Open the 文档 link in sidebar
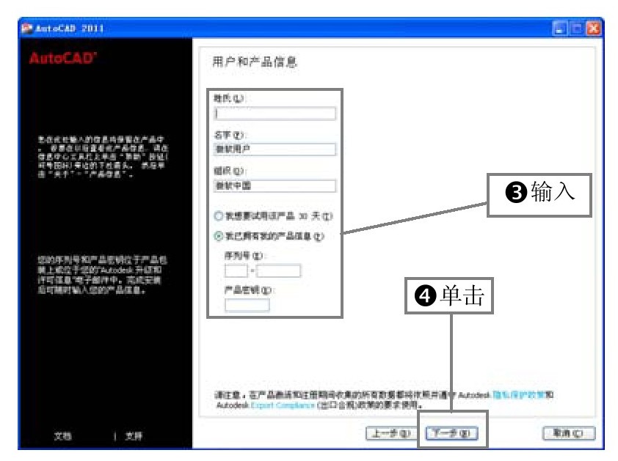 [x=62, y=436]
